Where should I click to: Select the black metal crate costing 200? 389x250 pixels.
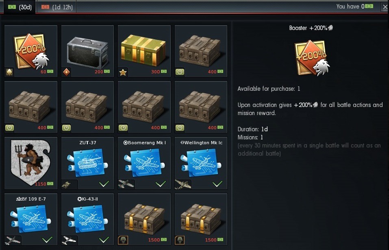tap(87, 51)
